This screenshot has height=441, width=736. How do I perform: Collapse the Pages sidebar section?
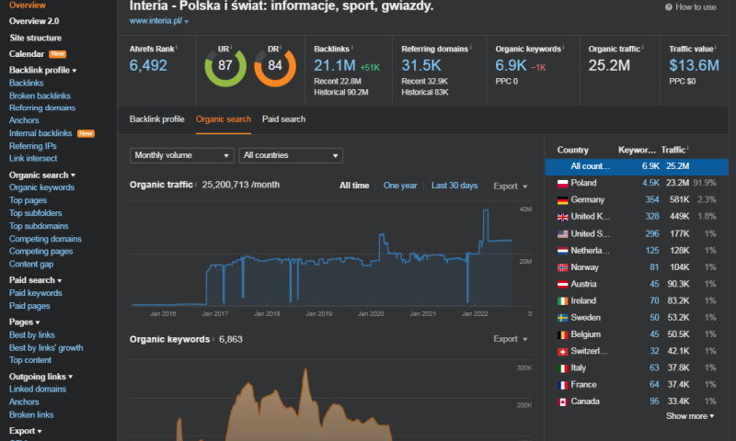25,322
